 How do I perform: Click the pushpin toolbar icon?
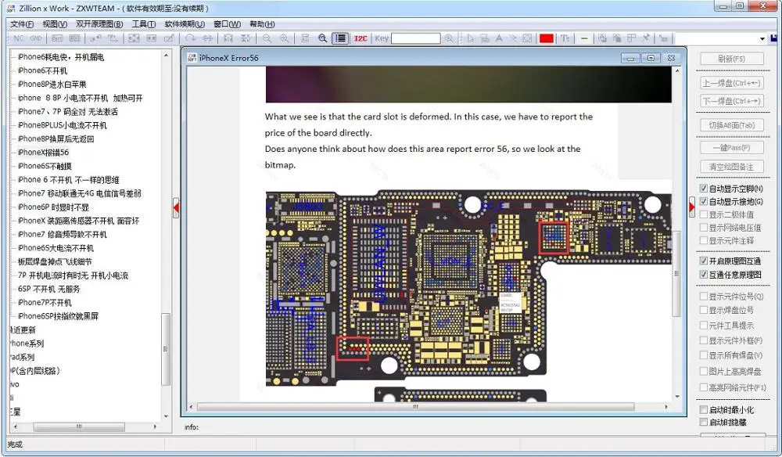click(646, 38)
